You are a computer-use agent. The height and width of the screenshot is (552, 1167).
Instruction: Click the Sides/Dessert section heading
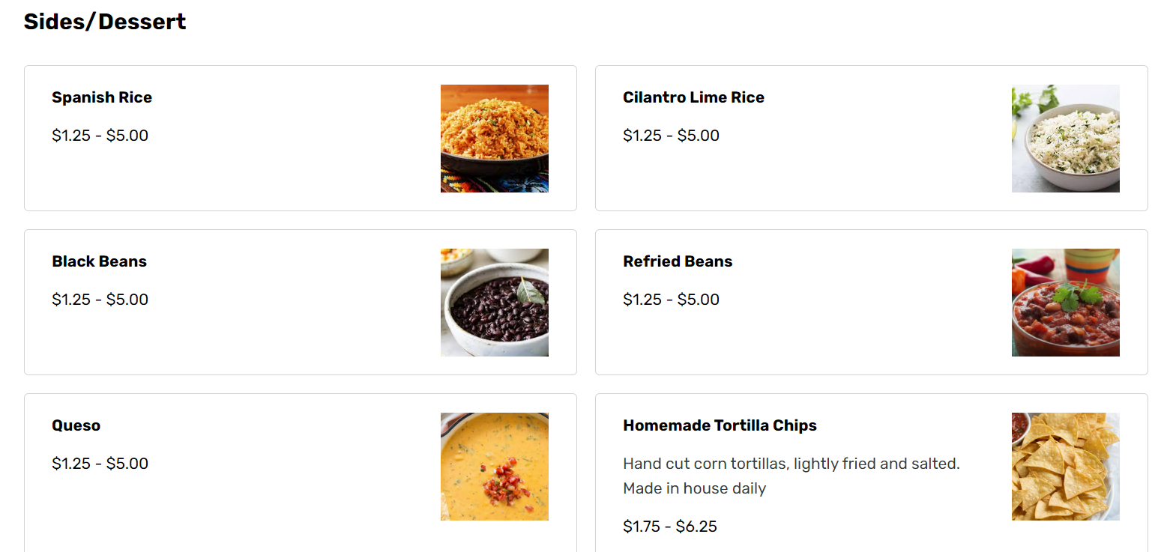point(105,22)
